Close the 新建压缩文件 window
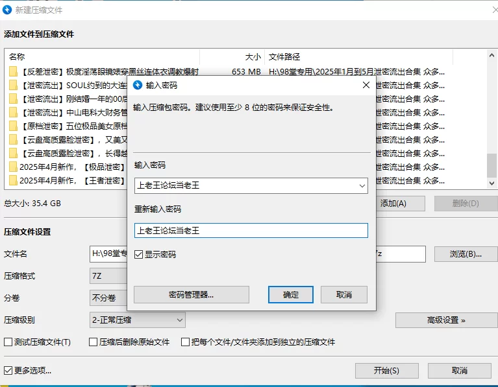 pos(494,10)
